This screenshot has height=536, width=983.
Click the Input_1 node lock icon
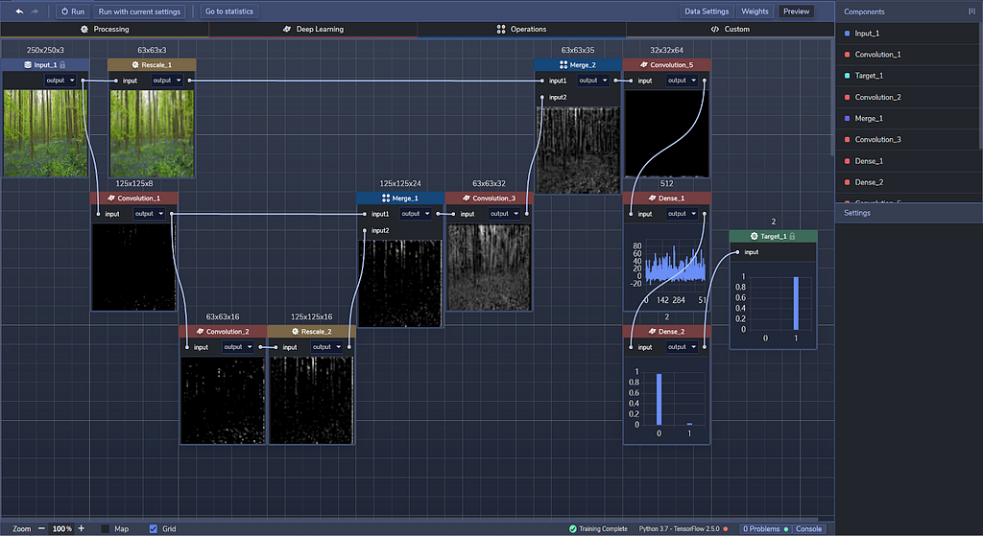click(x=62, y=64)
